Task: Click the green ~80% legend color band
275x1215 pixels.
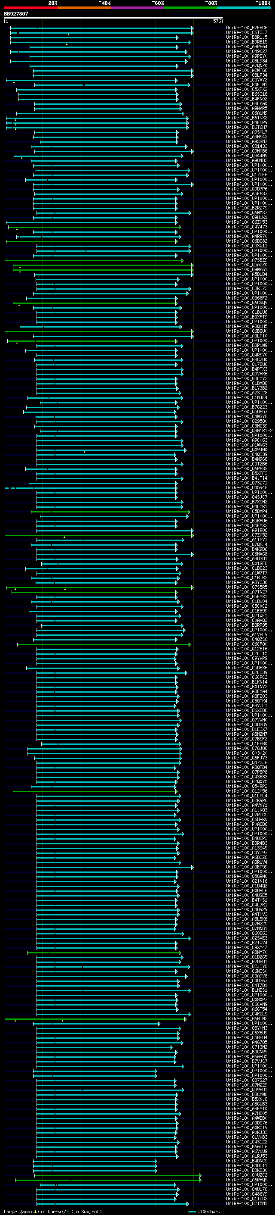Action: [191, 8]
